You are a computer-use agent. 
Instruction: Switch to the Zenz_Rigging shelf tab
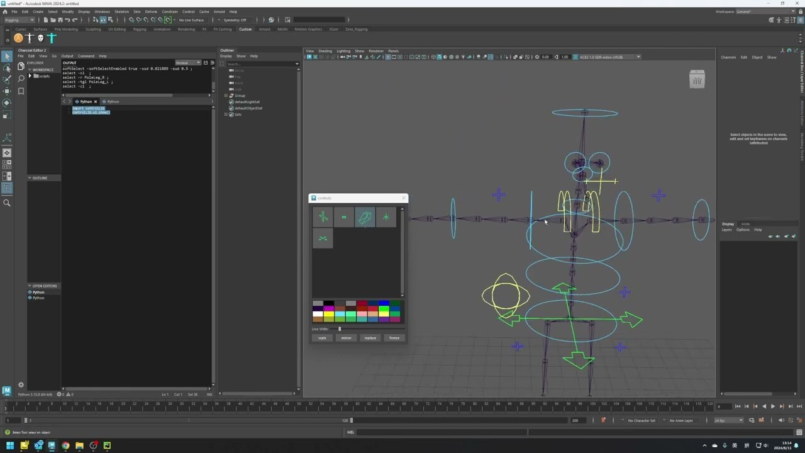pyautogui.click(x=356, y=29)
